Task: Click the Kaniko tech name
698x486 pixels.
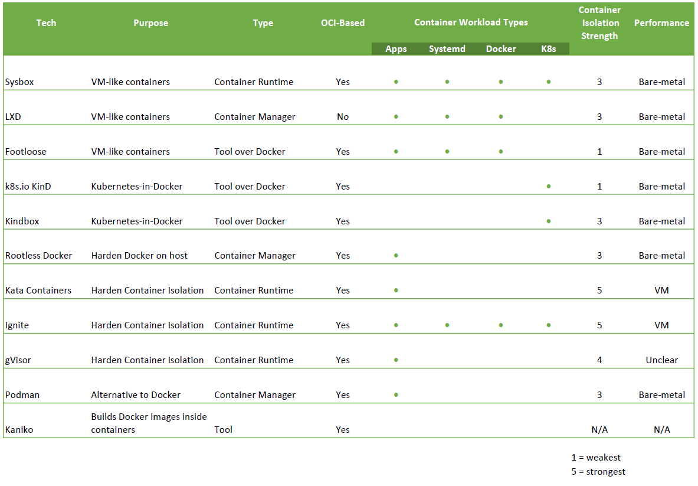Action: point(19,430)
